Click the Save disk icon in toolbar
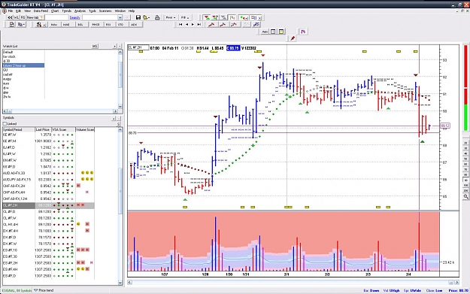This screenshot has width=470, height=294. coord(138,18)
